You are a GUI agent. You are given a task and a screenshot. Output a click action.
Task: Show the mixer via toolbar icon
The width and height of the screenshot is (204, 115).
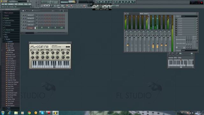click(x=110, y=2)
